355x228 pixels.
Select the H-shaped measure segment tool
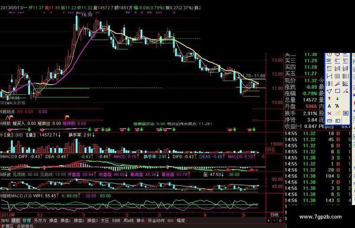(x=330, y=76)
